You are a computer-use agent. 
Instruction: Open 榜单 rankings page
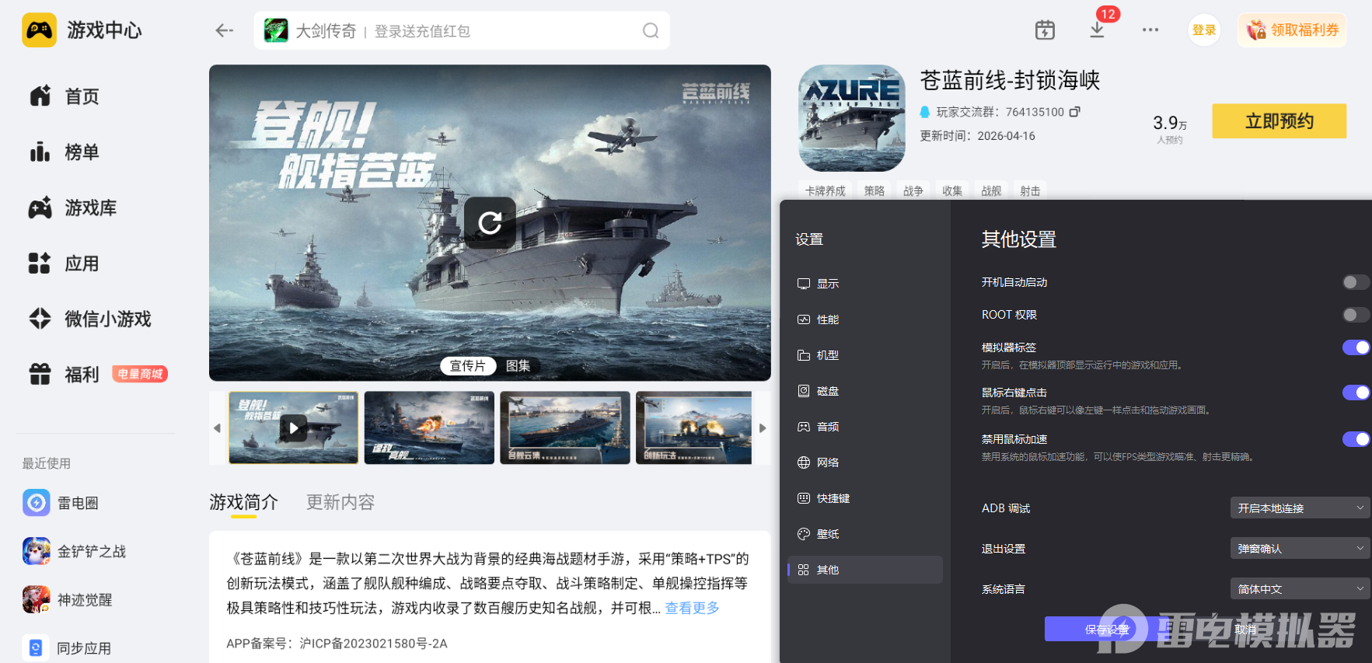click(65, 152)
